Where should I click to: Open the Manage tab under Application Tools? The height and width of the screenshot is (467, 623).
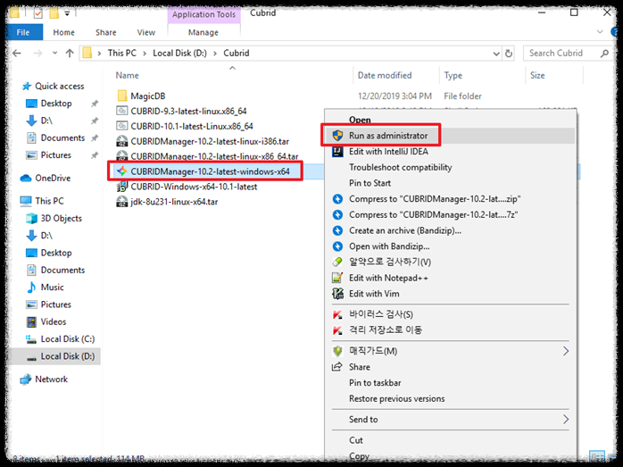point(204,32)
